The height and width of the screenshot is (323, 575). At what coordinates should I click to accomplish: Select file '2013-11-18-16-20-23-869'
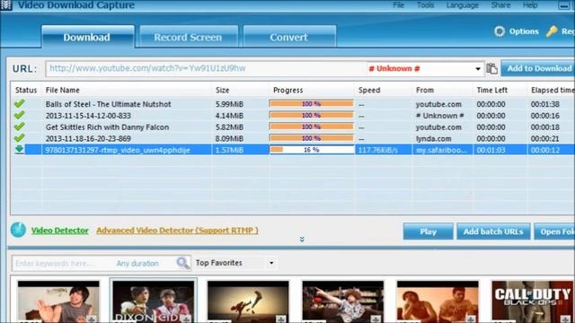click(88, 138)
